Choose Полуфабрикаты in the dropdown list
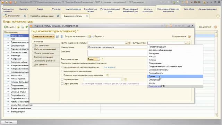 175,73
